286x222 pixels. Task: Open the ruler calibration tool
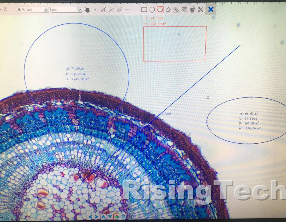(176, 9)
